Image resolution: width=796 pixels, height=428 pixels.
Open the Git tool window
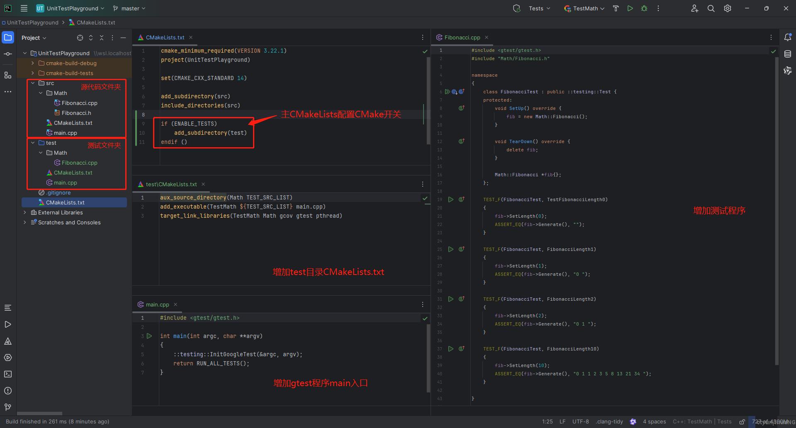pyautogui.click(x=8, y=407)
